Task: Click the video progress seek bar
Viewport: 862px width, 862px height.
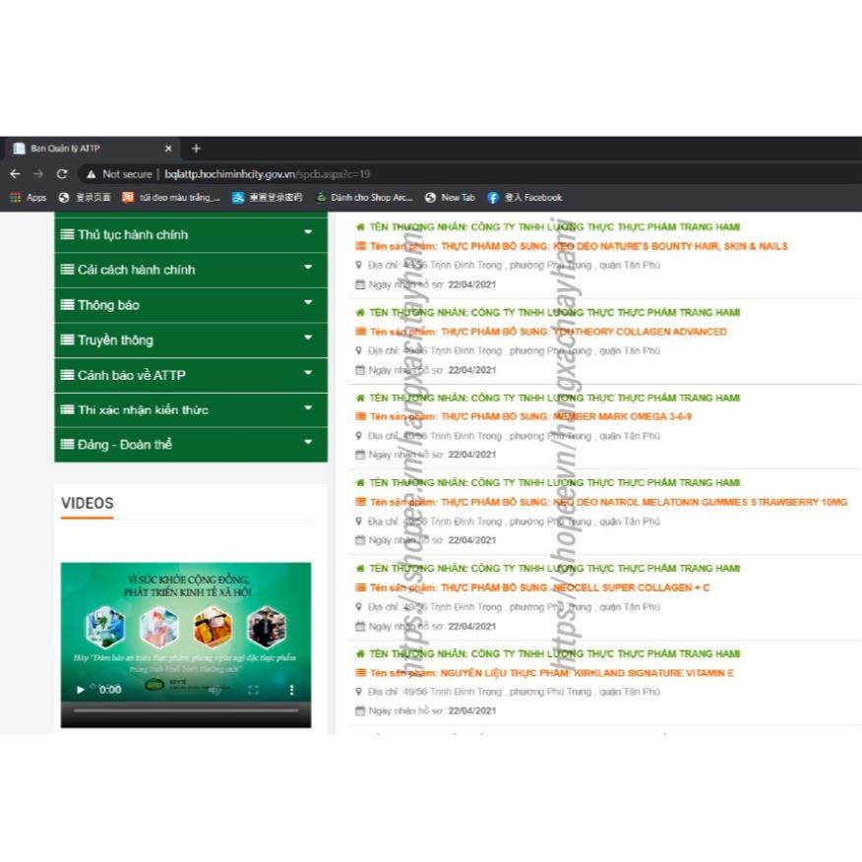Action: (185, 709)
